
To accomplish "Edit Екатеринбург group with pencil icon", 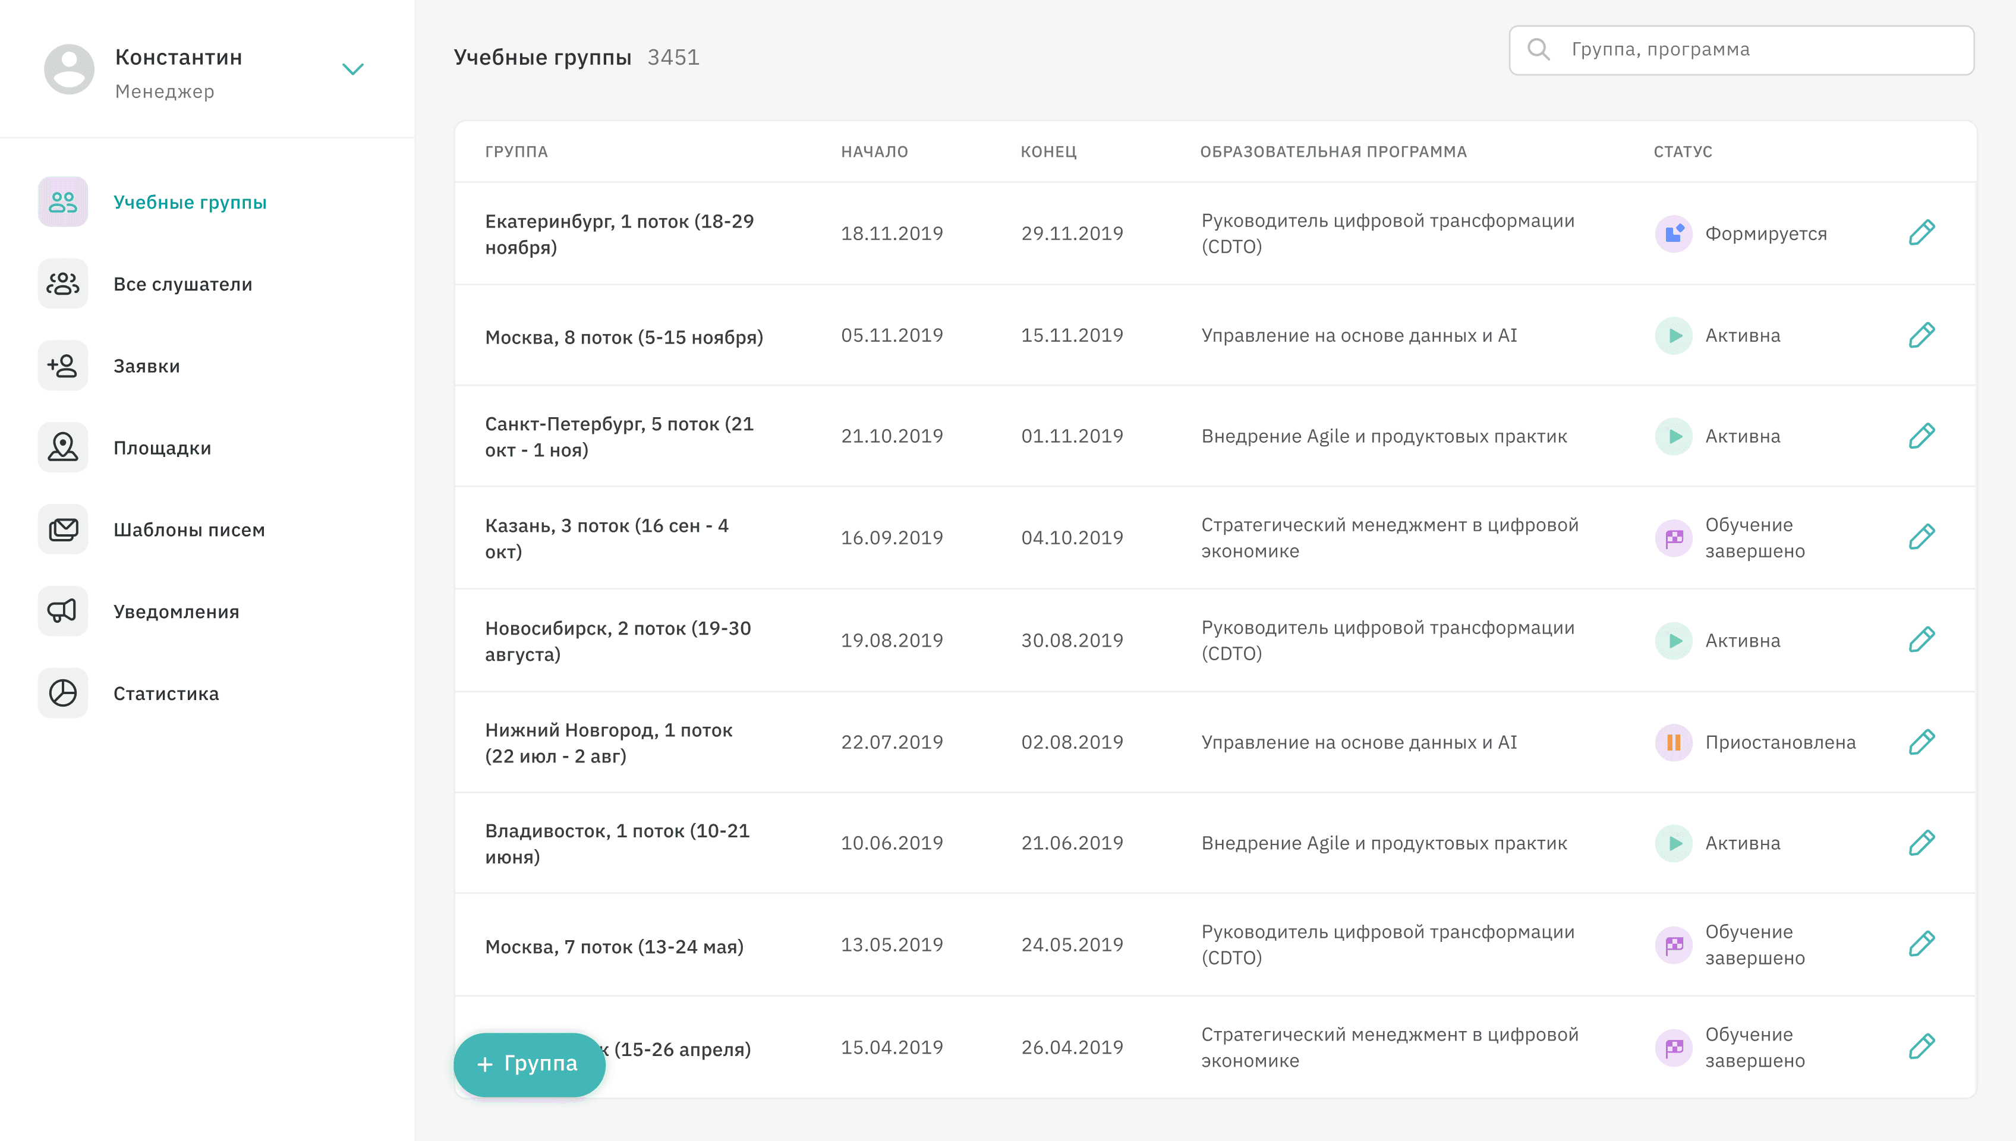I will [x=1921, y=233].
